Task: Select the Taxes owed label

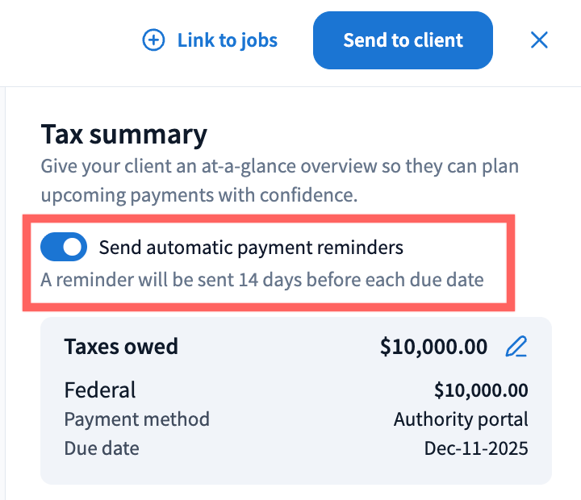Action: (121, 347)
